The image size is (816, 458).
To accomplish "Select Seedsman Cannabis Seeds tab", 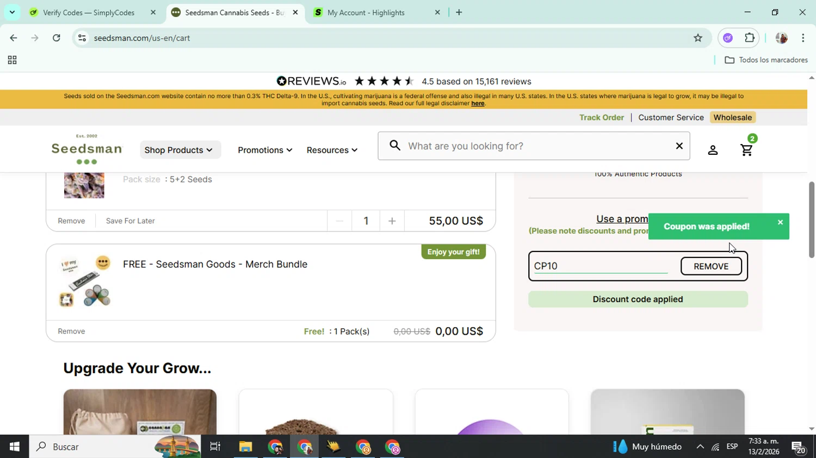I will (234, 12).
